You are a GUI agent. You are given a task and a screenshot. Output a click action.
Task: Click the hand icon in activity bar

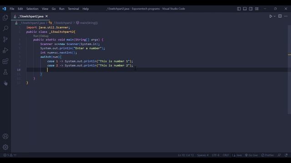(5, 83)
